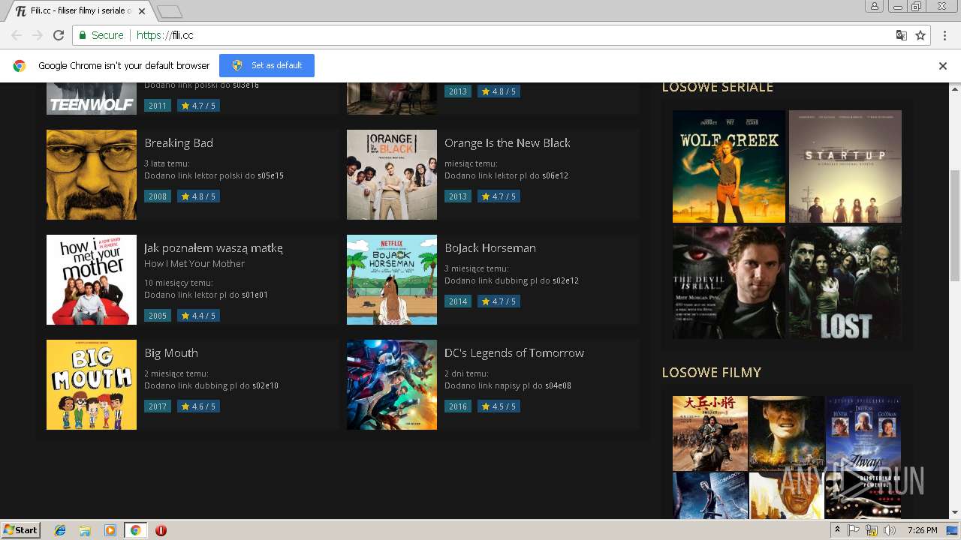Close the Fili.cc browser tab

click(142, 11)
